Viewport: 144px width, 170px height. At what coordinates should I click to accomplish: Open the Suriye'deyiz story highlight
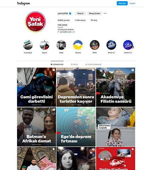(28, 45)
